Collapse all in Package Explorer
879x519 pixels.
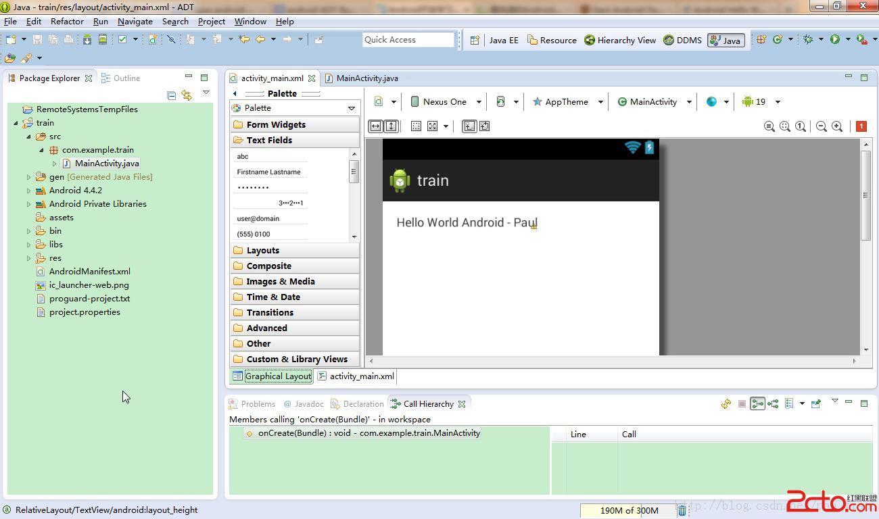click(x=172, y=95)
